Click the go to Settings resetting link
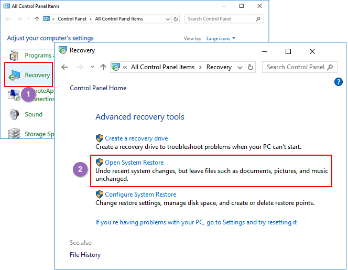Image resolution: width=348 pixels, height=270 pixels. (x=196, y=222)
